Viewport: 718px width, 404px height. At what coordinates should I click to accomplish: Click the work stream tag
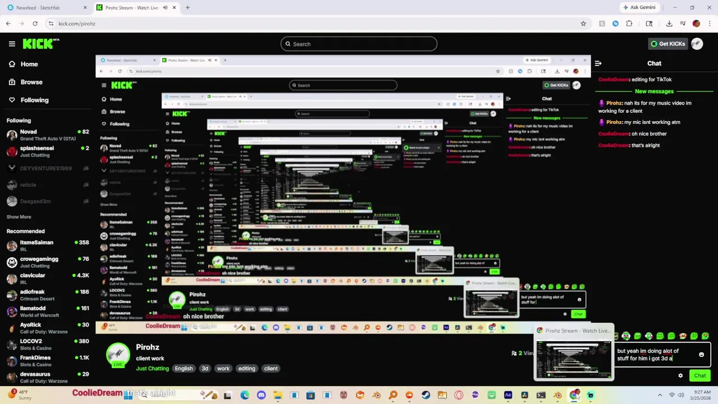(x=223, y=369)
